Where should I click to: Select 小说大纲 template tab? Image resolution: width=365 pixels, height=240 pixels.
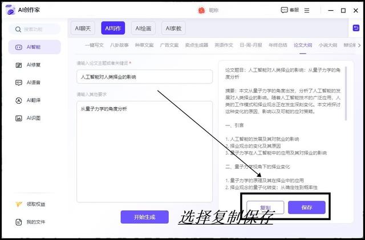[328, 45]
